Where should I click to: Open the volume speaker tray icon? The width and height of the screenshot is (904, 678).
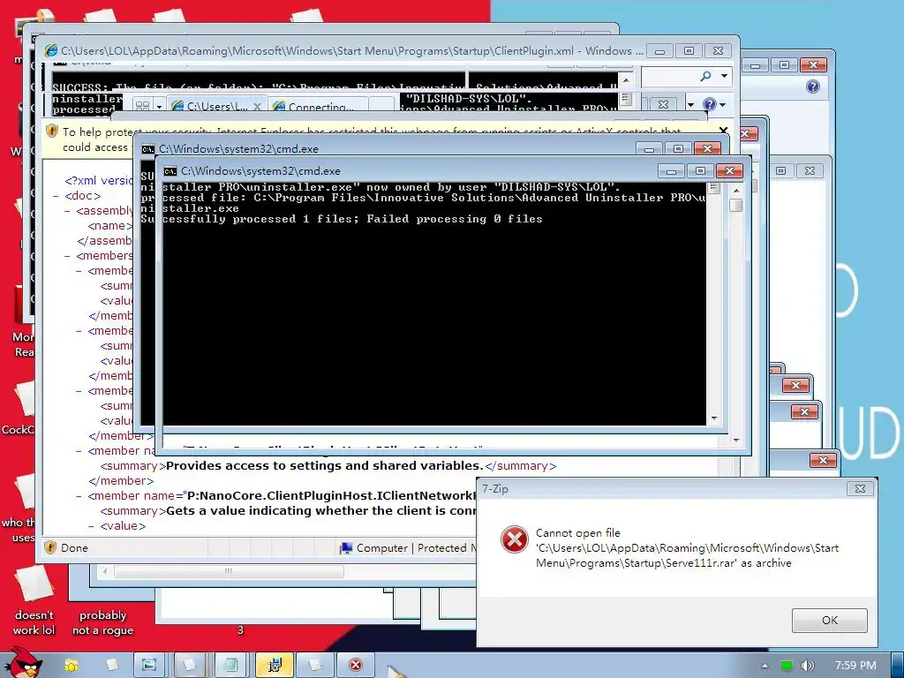(807, 666)
